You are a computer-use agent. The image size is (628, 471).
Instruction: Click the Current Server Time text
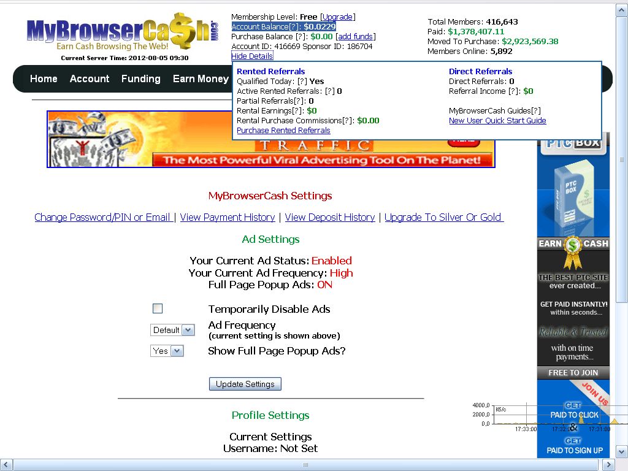[x=124, y=58]
